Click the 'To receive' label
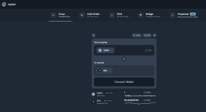 click(99, 63)
